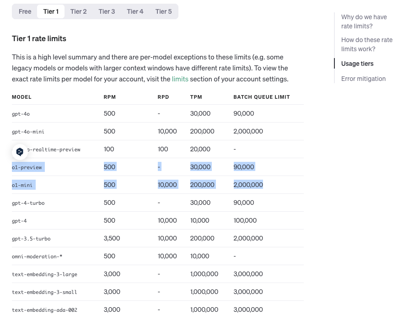
Task: Click the 20,000 TPM value for realtime-preview
Action: pyautogui.click(x=200, y=149)
